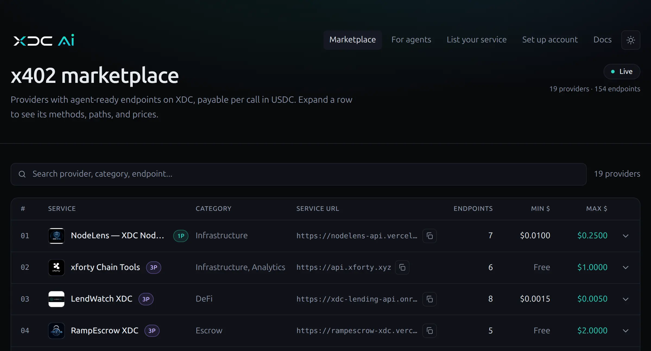Image resolution: width=651 pixels, height=351 pixels.
Task: Select the LendWatch XDC service name
Action: tap(102, 299)
